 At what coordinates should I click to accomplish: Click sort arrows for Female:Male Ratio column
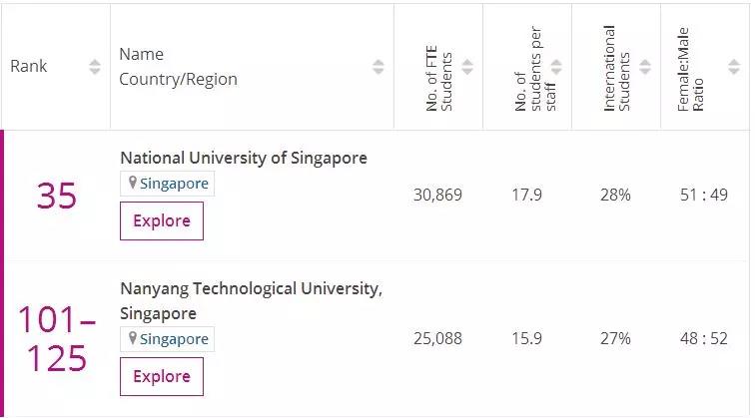point(733,67)
